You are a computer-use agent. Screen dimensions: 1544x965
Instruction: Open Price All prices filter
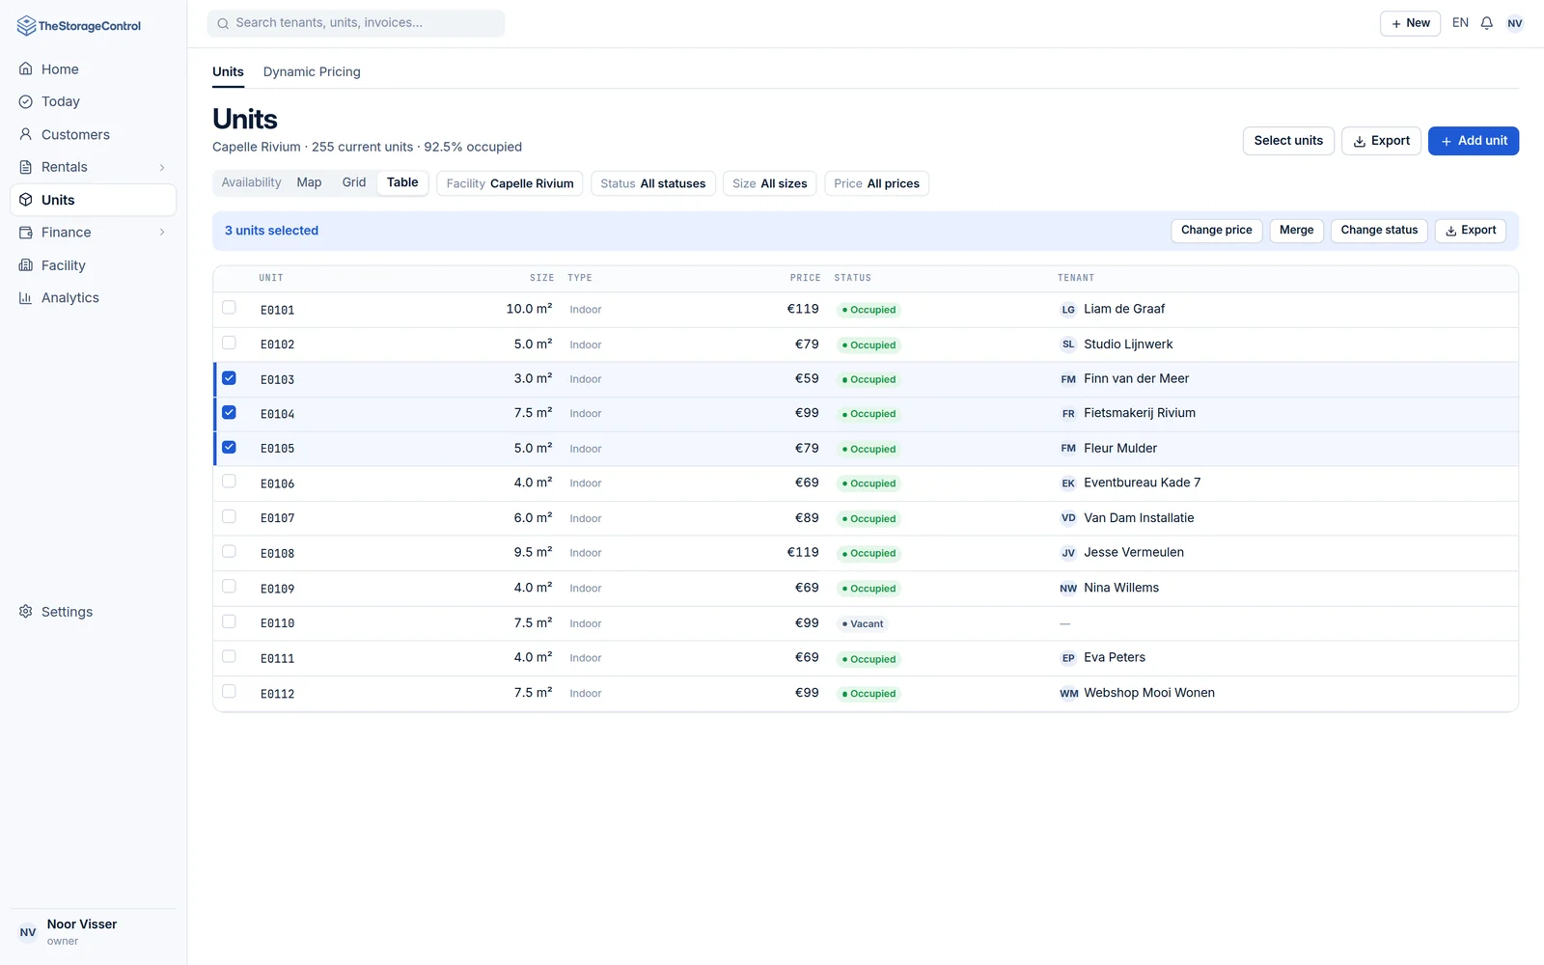[x=876, y=183]
